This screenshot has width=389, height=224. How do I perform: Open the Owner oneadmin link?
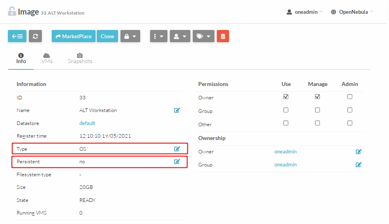285,152
